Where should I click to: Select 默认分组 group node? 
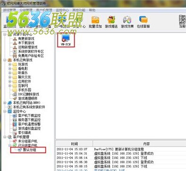click(29, 150)
